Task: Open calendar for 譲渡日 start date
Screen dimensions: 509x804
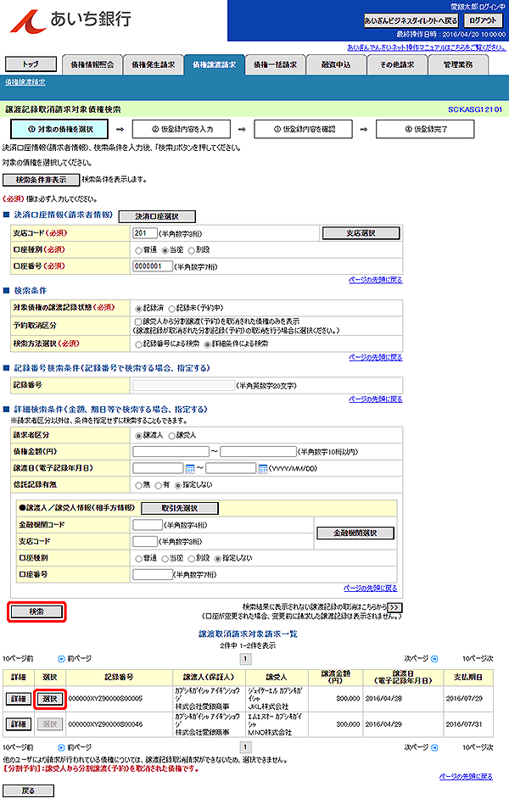Action: (x=190, y=468)
